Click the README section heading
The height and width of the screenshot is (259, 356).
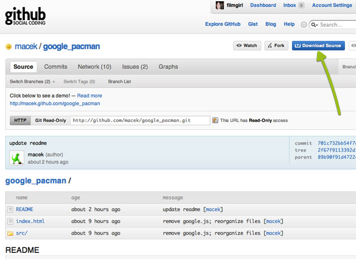pos(22,250)
